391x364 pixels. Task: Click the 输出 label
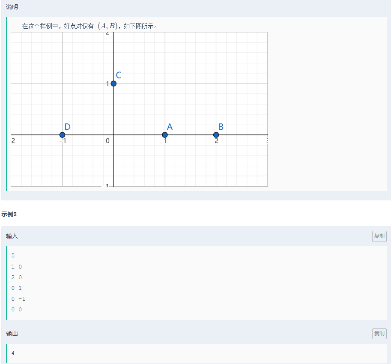(12, 334)
